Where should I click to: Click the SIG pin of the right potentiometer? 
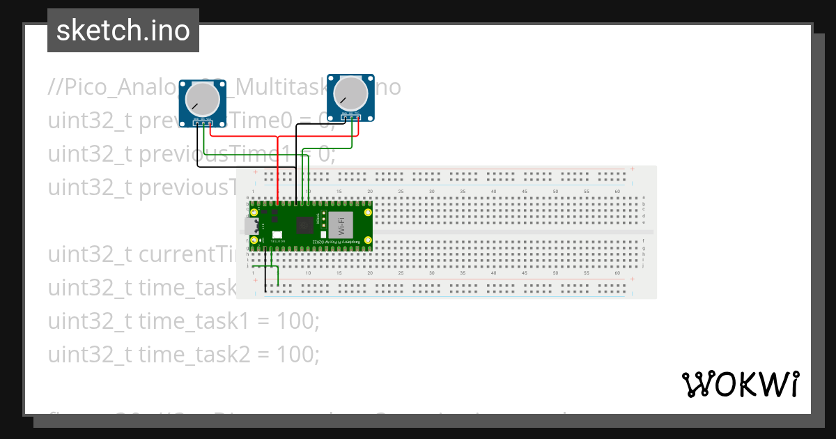pos(351,118)
